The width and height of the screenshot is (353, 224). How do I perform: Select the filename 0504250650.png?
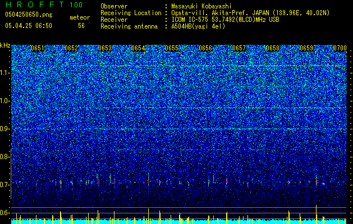click(29, 15)
